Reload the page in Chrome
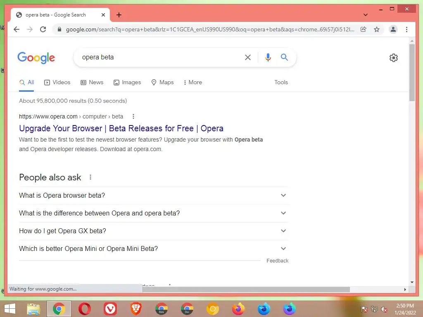 [43, 29]
